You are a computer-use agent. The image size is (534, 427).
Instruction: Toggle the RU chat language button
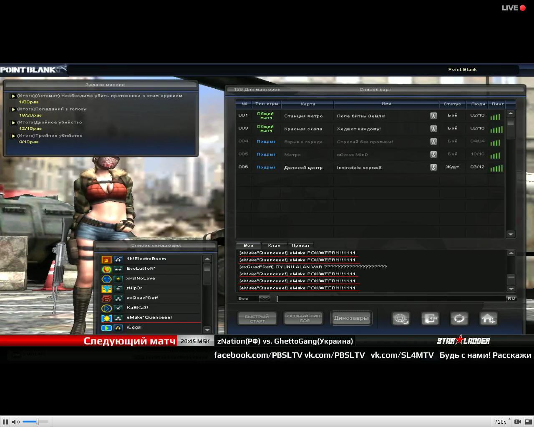(511, 298)
